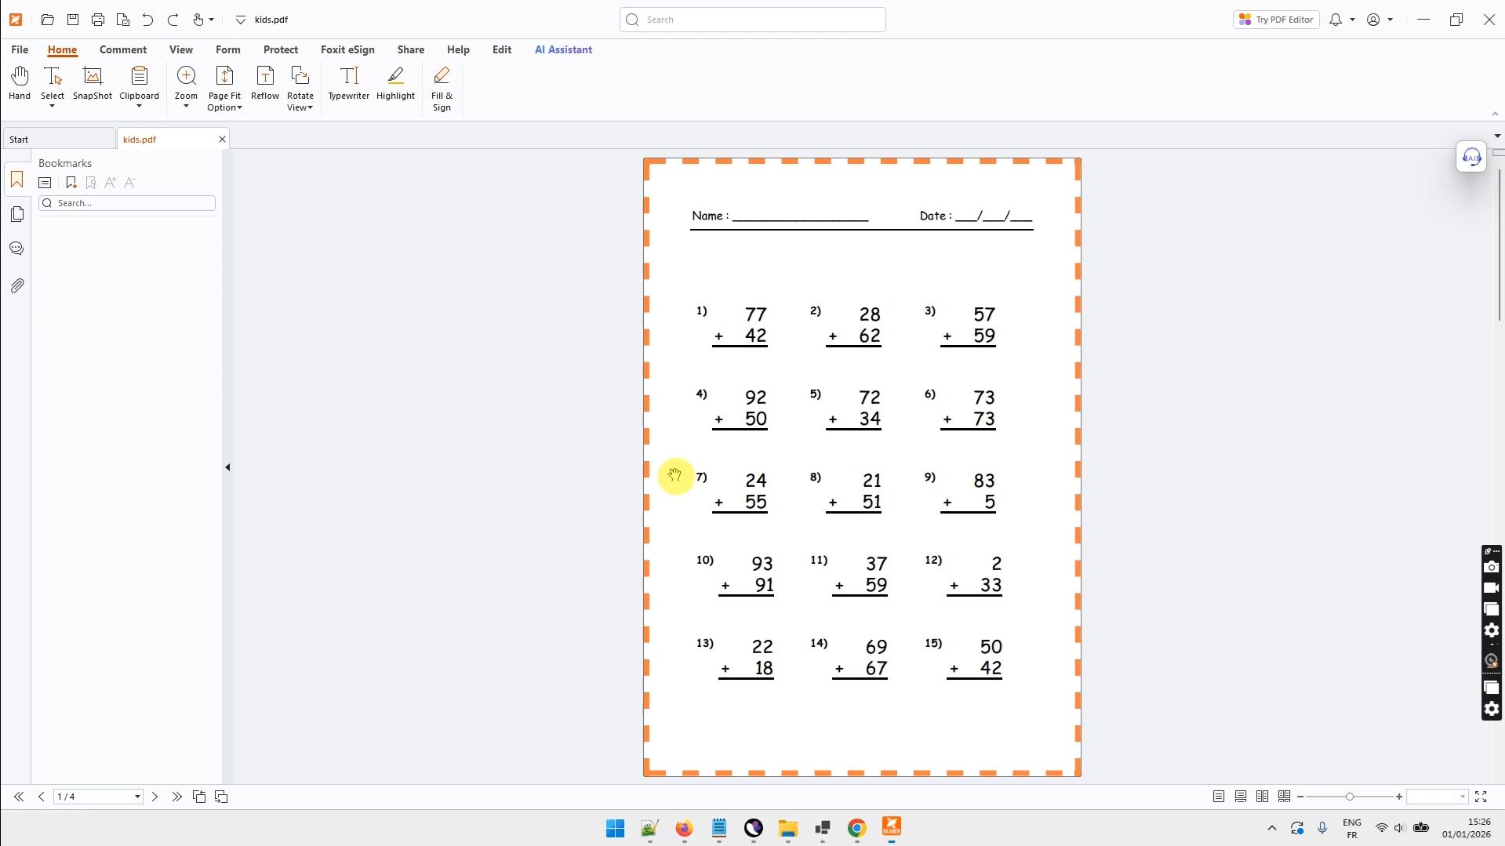Open the Comment ribbon tab
Viewport: 1505px width, 846px height.
[123, 49]
